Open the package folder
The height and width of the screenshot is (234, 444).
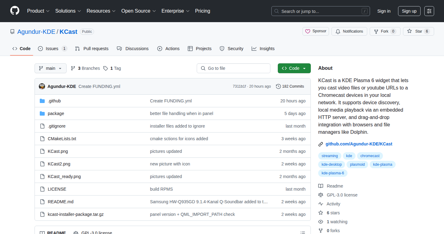(x=56, y=113)
